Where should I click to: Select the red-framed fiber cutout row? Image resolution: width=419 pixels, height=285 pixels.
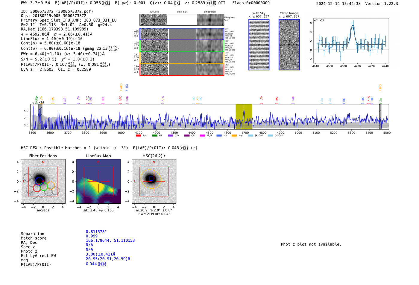tap(182, 70)
